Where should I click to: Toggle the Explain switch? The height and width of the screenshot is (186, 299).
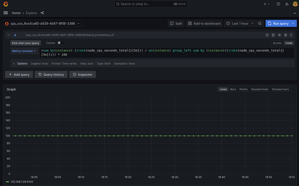(60, 43)
